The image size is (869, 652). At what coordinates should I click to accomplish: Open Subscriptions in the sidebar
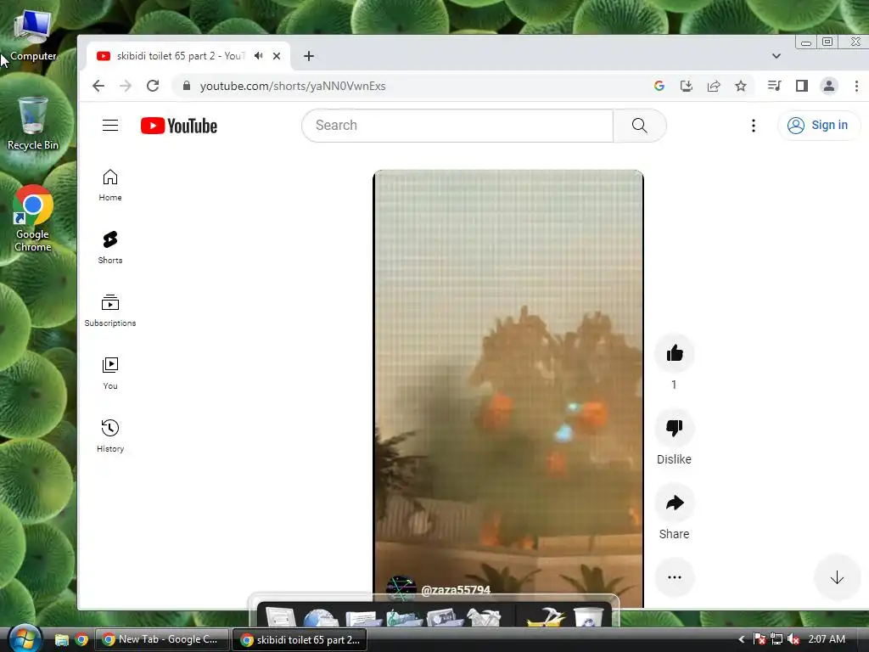110,311
